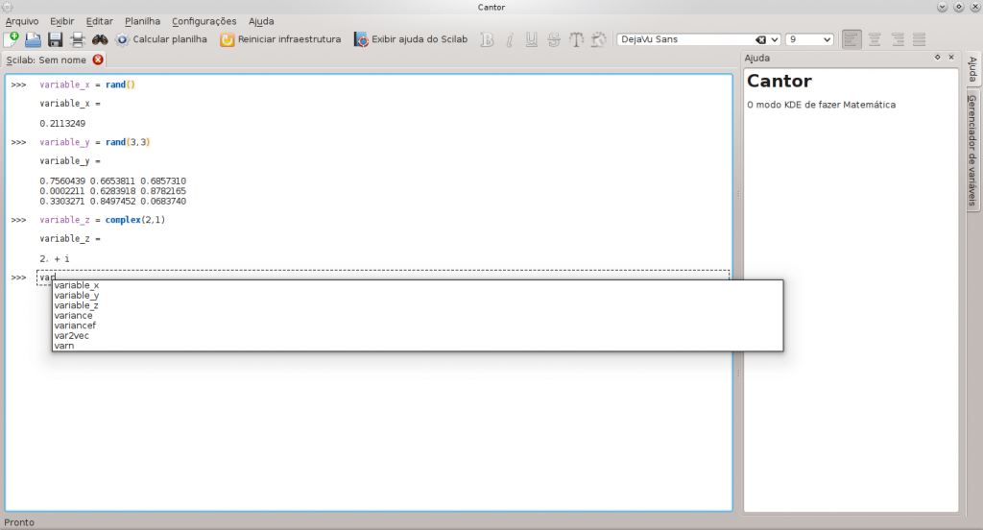
Task: Open the Exibir menu
Action: click(x=62, y=21)
